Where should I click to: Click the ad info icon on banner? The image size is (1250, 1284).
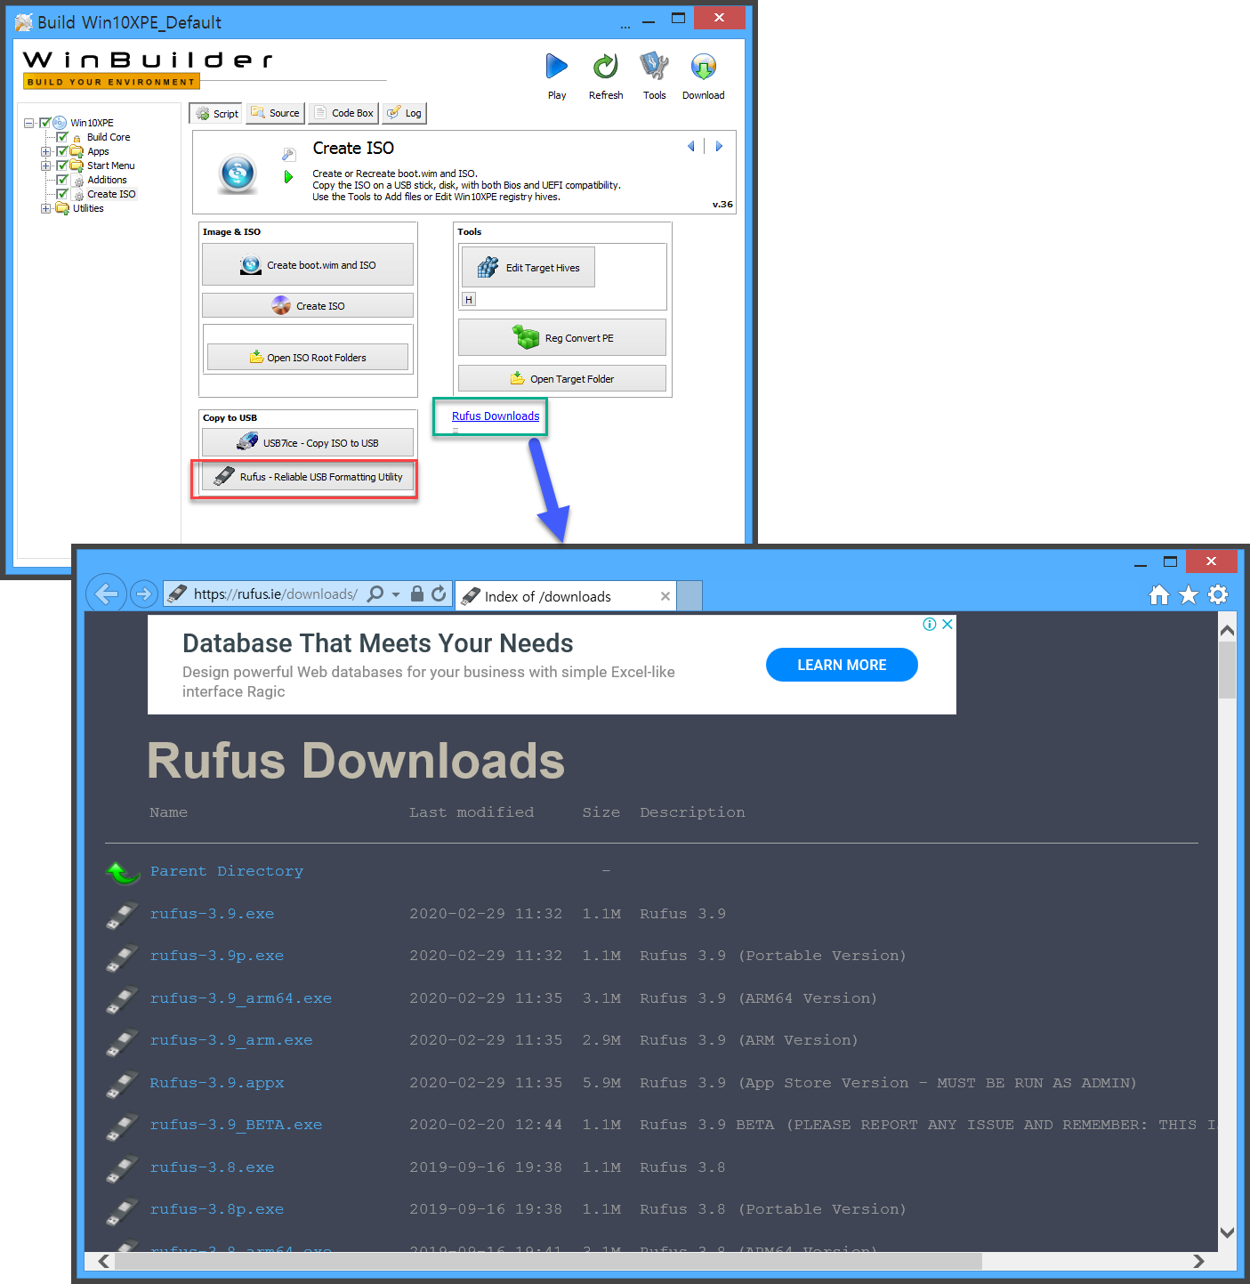(x=930, y=624)
